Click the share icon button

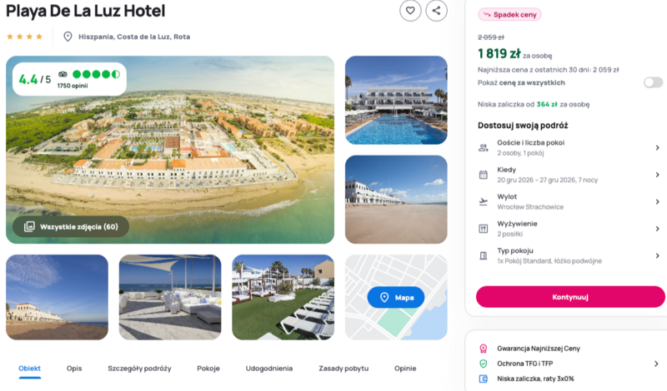point(436,11)
